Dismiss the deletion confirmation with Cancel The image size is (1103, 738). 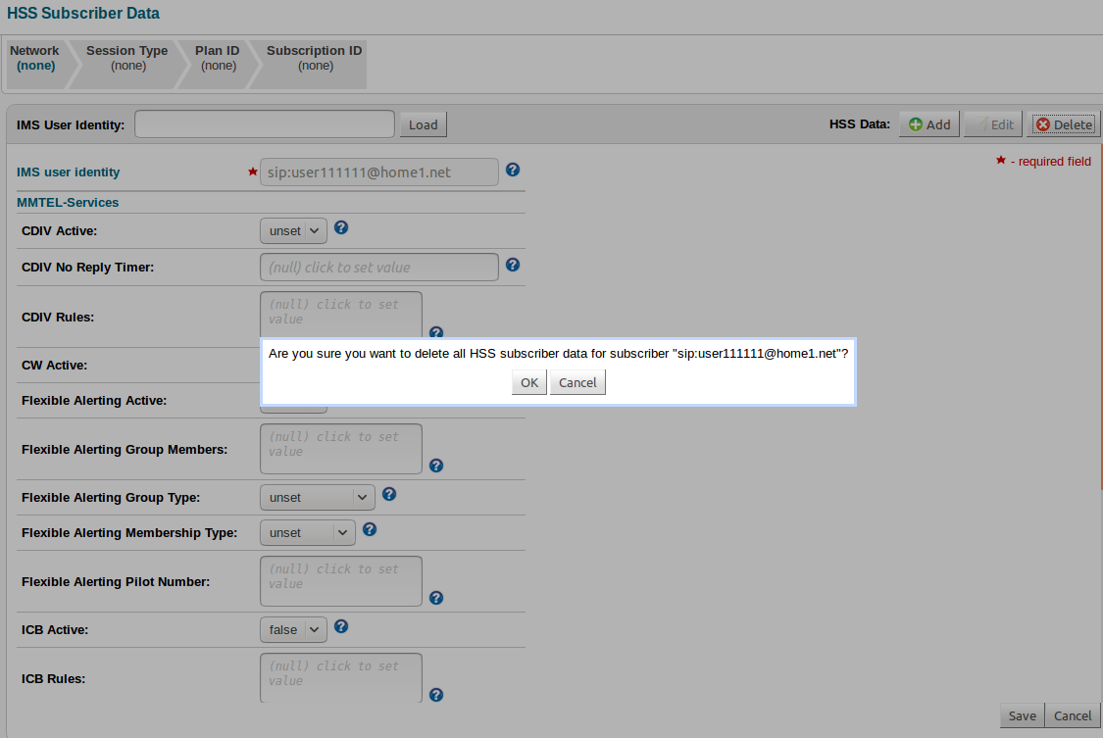tap(577, 382)
